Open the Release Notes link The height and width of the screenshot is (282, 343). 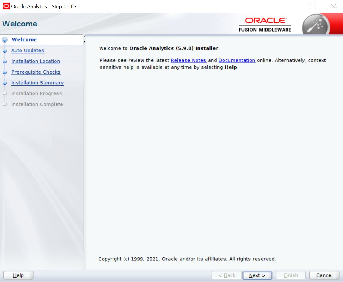189,60
